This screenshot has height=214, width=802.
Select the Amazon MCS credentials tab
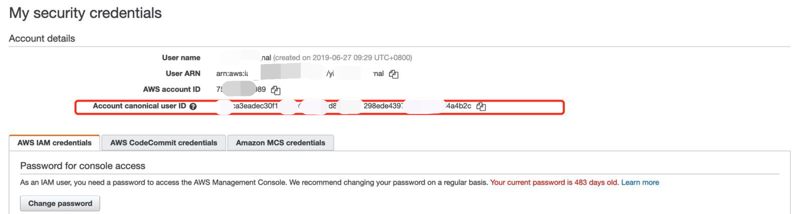(x=280, y=142)
